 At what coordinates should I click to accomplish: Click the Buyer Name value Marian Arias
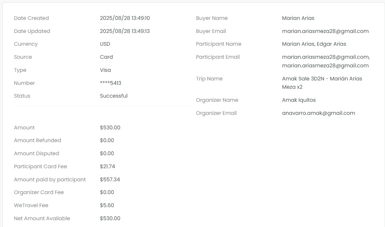[298, 18]
